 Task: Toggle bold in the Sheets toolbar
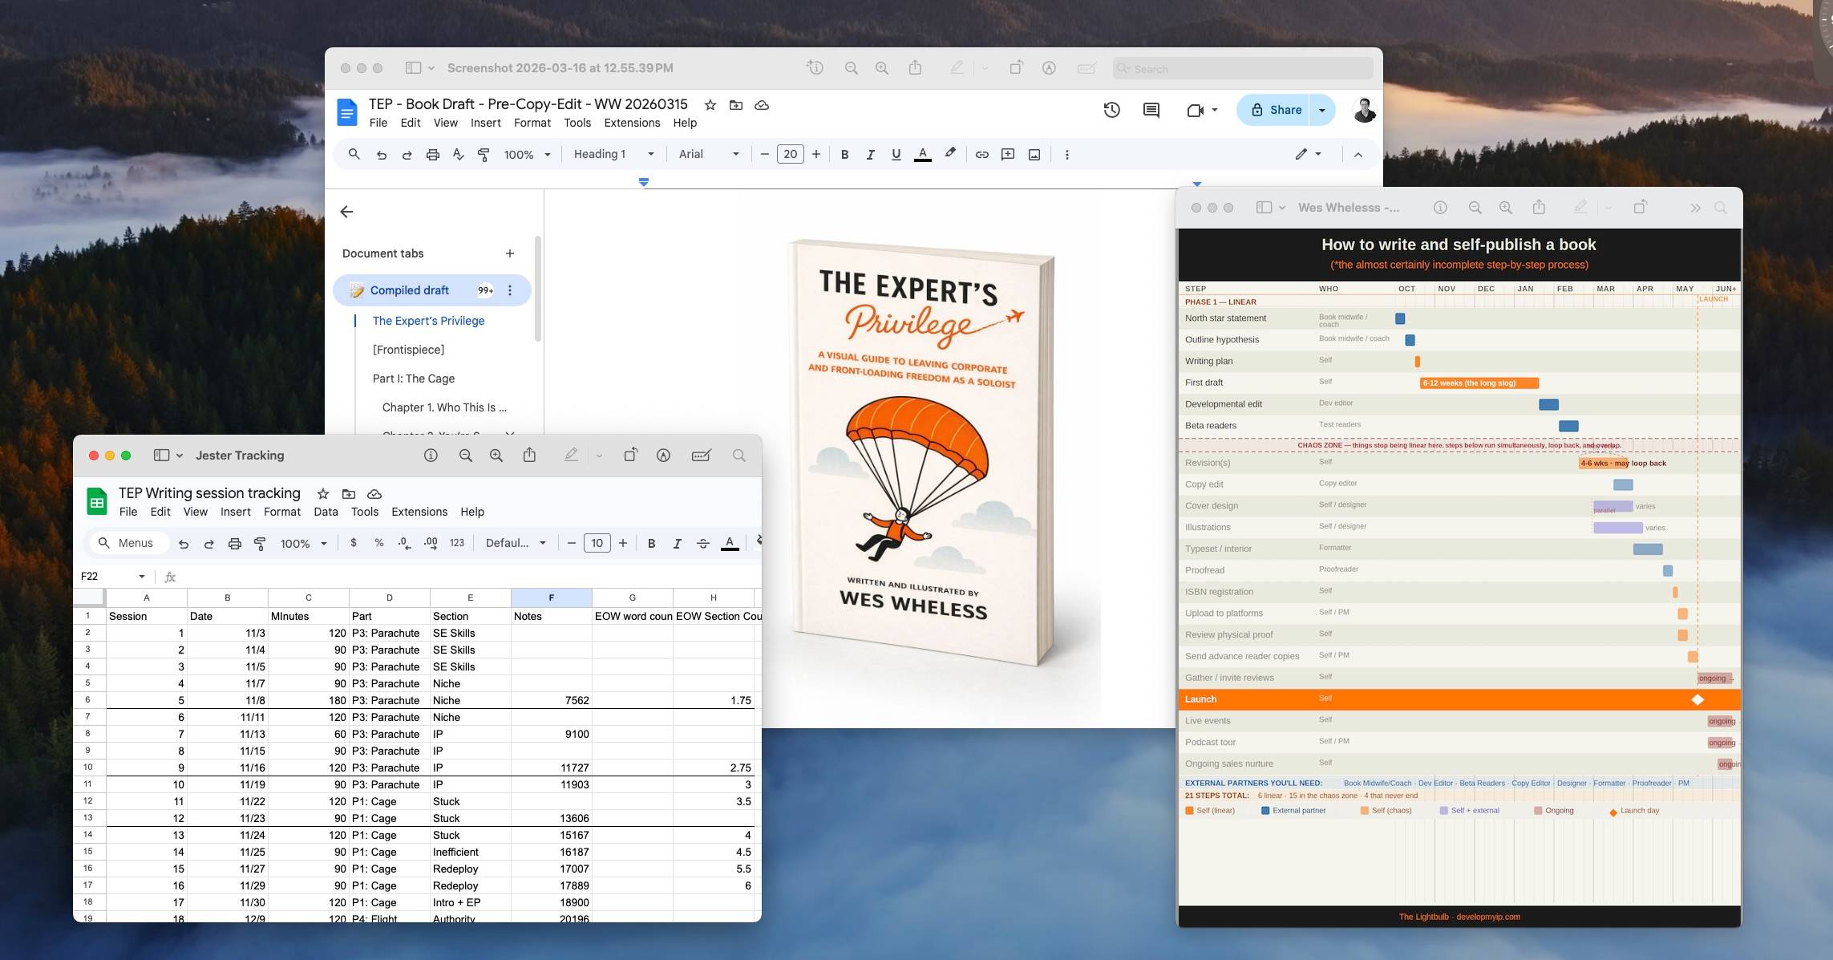[x=651, y=544]
